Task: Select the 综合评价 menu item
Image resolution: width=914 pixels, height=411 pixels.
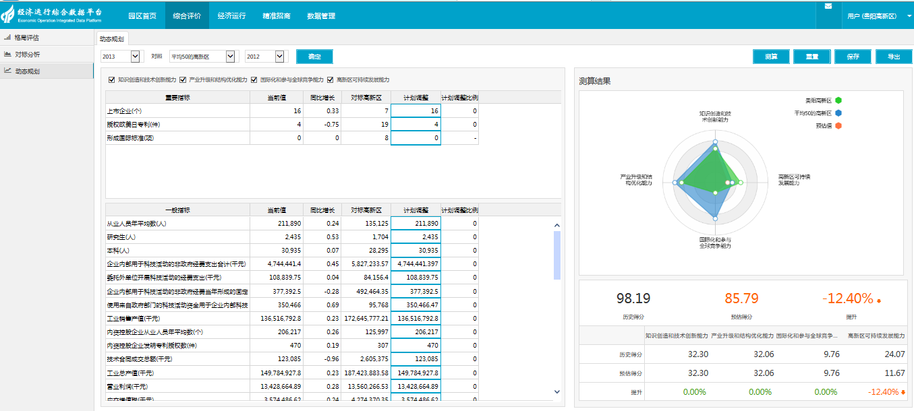Action: [187, 15]
